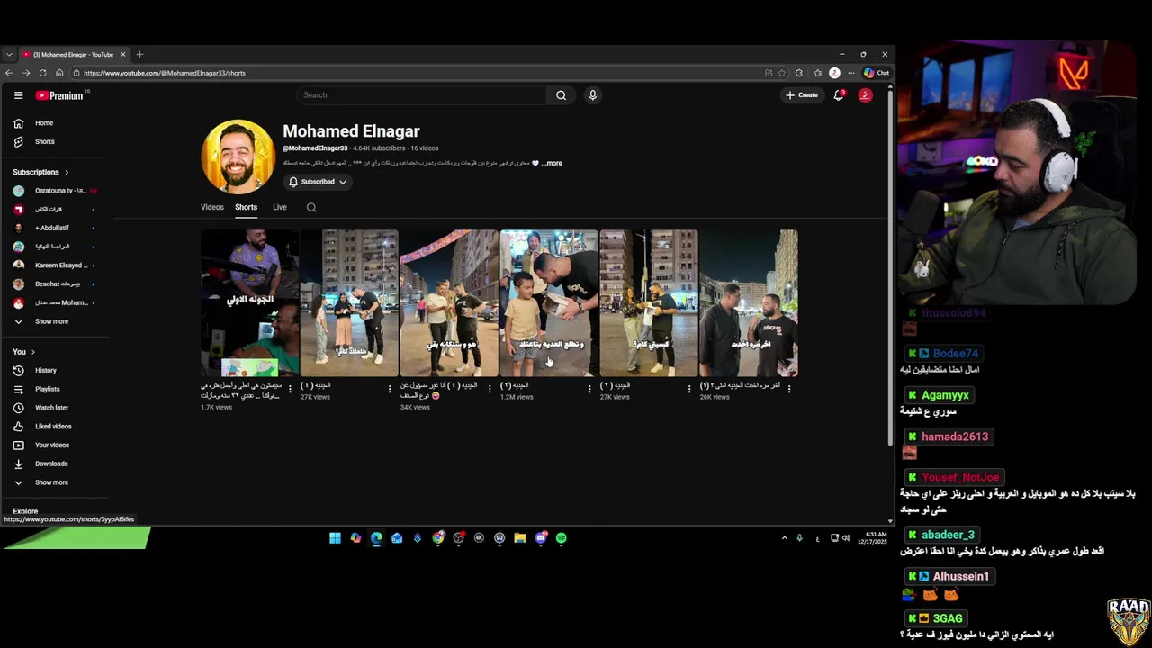Expand the channel description with more
The height and width of the screenshot is (648, 1152).
pos(552,164)
